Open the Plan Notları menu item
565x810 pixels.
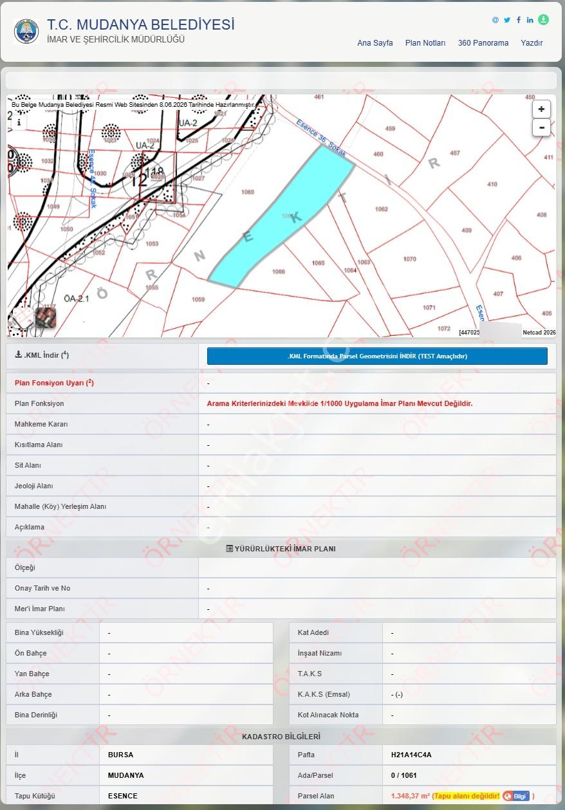coord(425,43)
